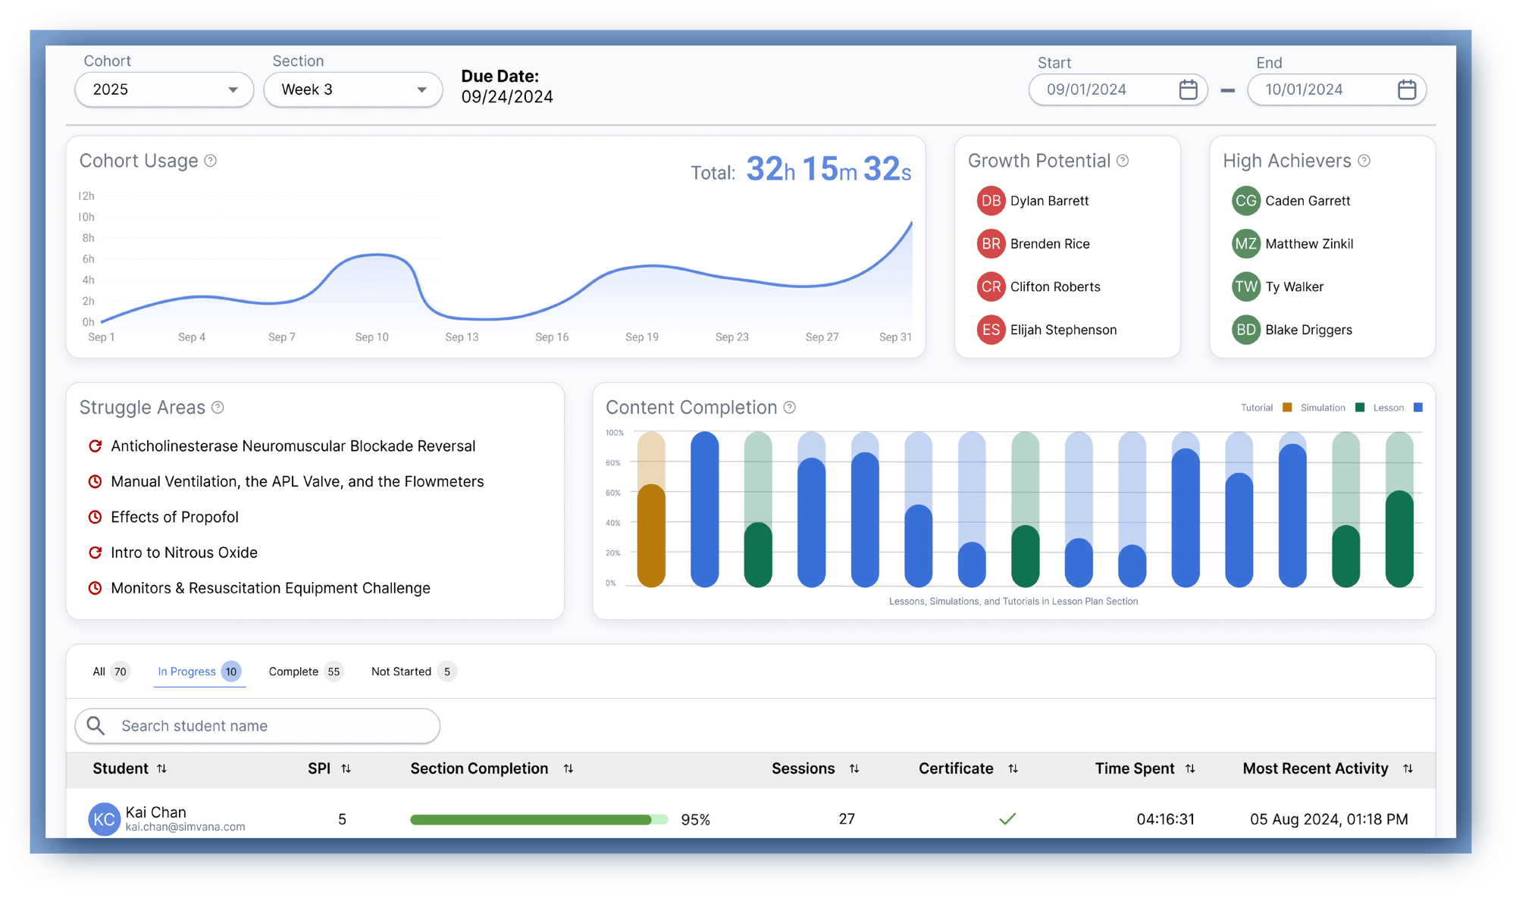The image size is (1516, 898).
Task: Click the orange tutorial bar in Content Completion
Action: coord(651,536)
